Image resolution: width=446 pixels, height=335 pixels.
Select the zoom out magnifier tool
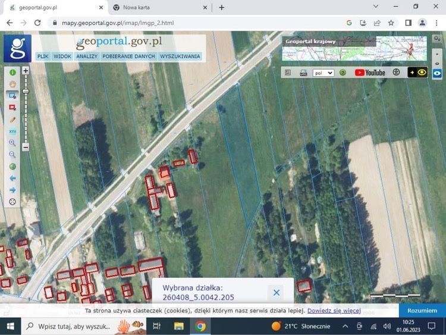point(12,155)
